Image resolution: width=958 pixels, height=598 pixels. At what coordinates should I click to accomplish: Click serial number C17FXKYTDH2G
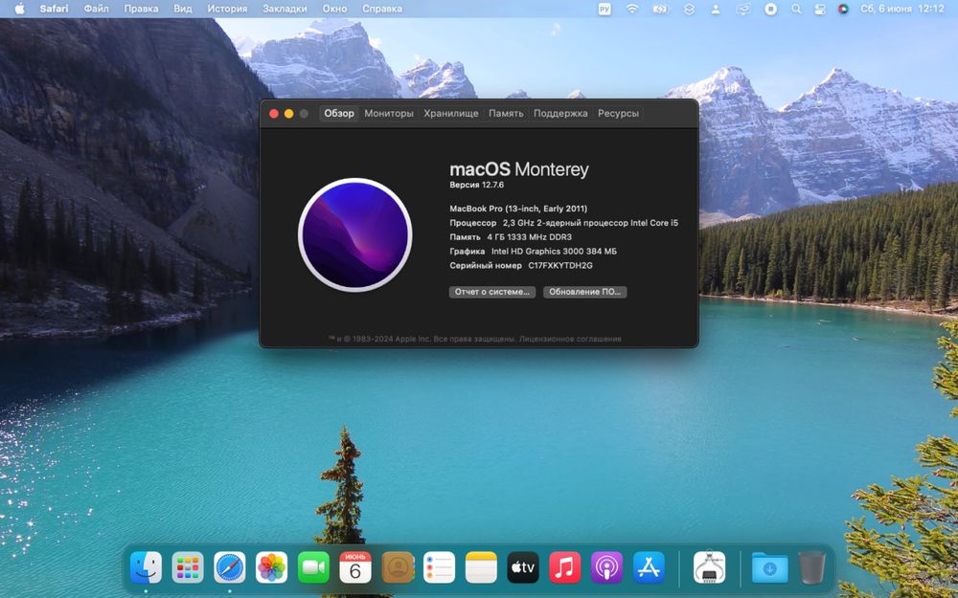coord(560,265)
